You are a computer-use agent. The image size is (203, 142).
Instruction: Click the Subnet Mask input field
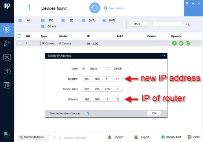pyautogui.click(x=102, y=89)
